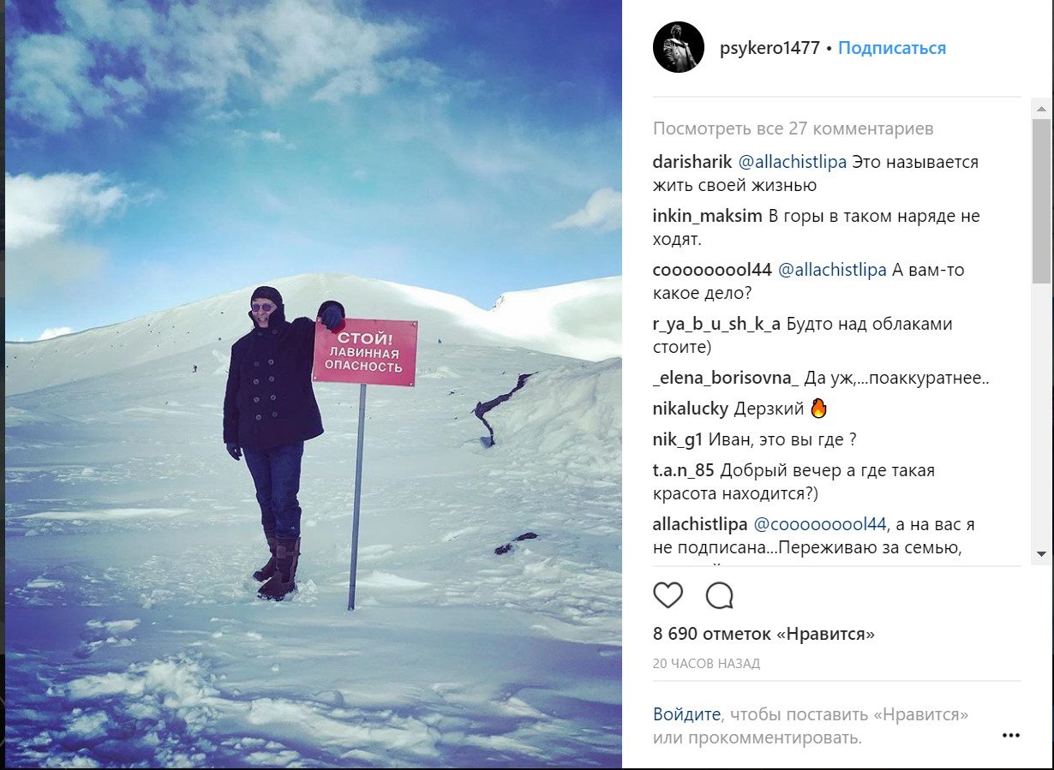This screenshot has height=770, width=1054.
Task: Open the three-dots more options menu
Action: coord(1011,735)
